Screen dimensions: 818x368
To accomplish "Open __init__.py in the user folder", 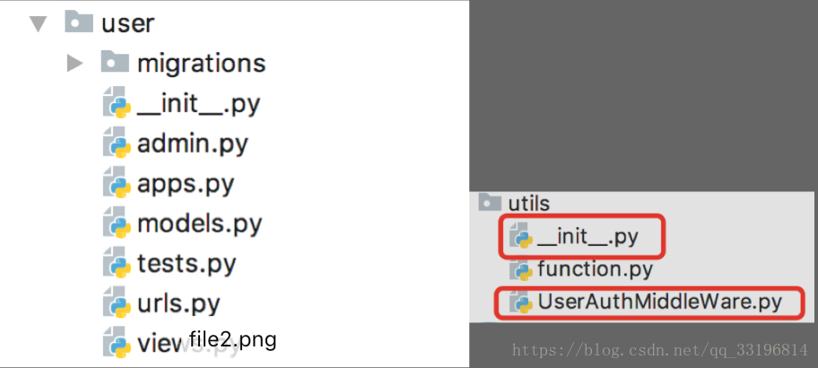I will pos(198,104).
